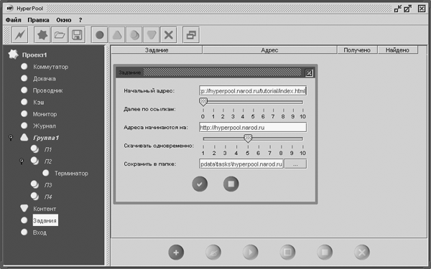The image size is (431, 269).
Task: Click the play task round button
Action: 251,252
